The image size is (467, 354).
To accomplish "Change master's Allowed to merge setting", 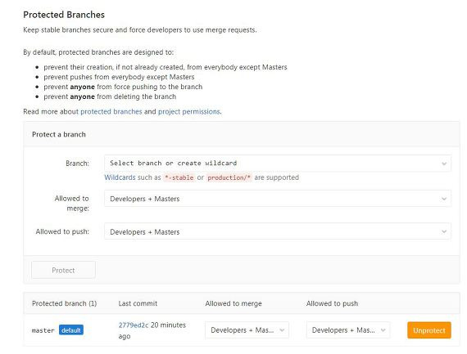I will [247, 330].
